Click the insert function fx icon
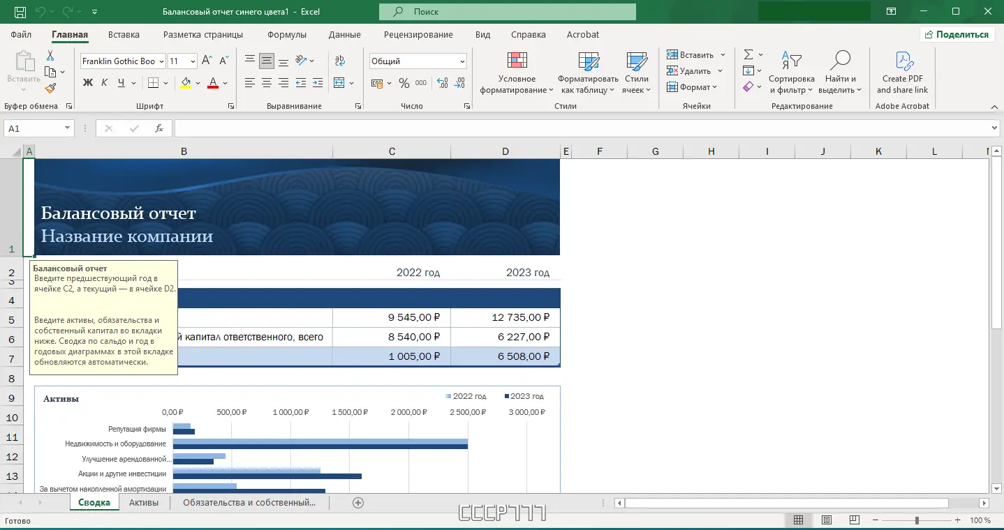Viewport: 1004px width, 530px height. pyautogui.click(x=159, y=128)
